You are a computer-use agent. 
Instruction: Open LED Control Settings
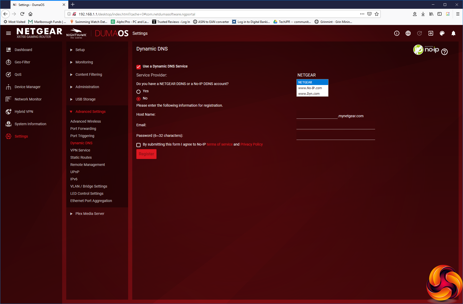[87, 193]
